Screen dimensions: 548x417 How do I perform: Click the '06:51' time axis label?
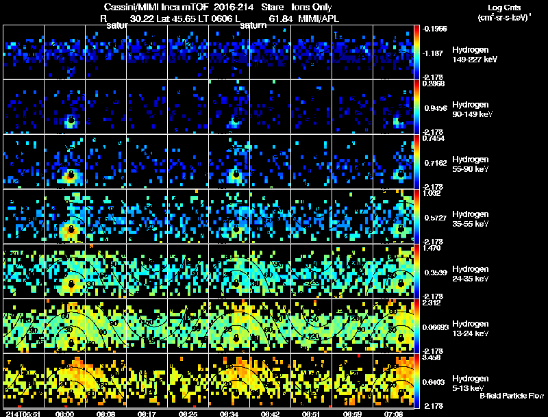coord(311,414)
